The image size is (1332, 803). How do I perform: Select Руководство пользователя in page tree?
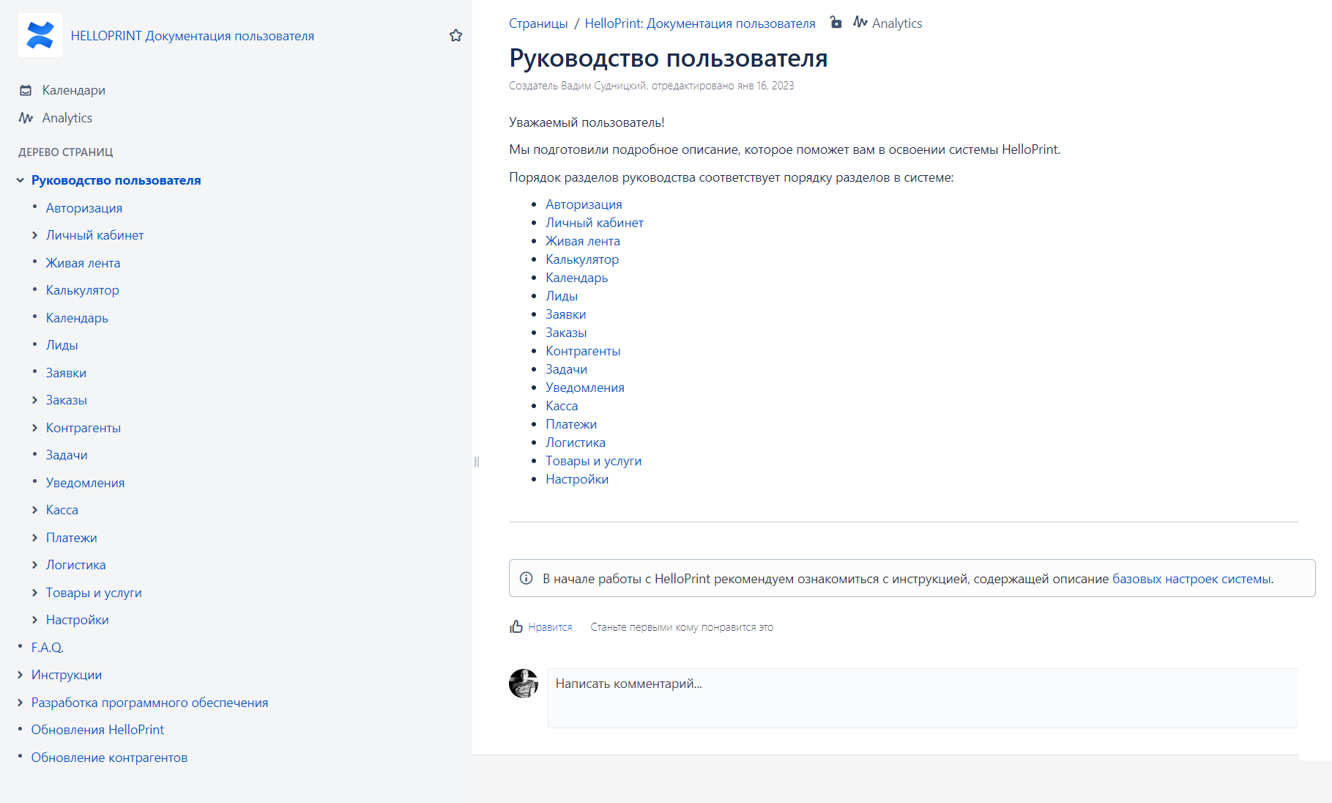pos(116,180)
